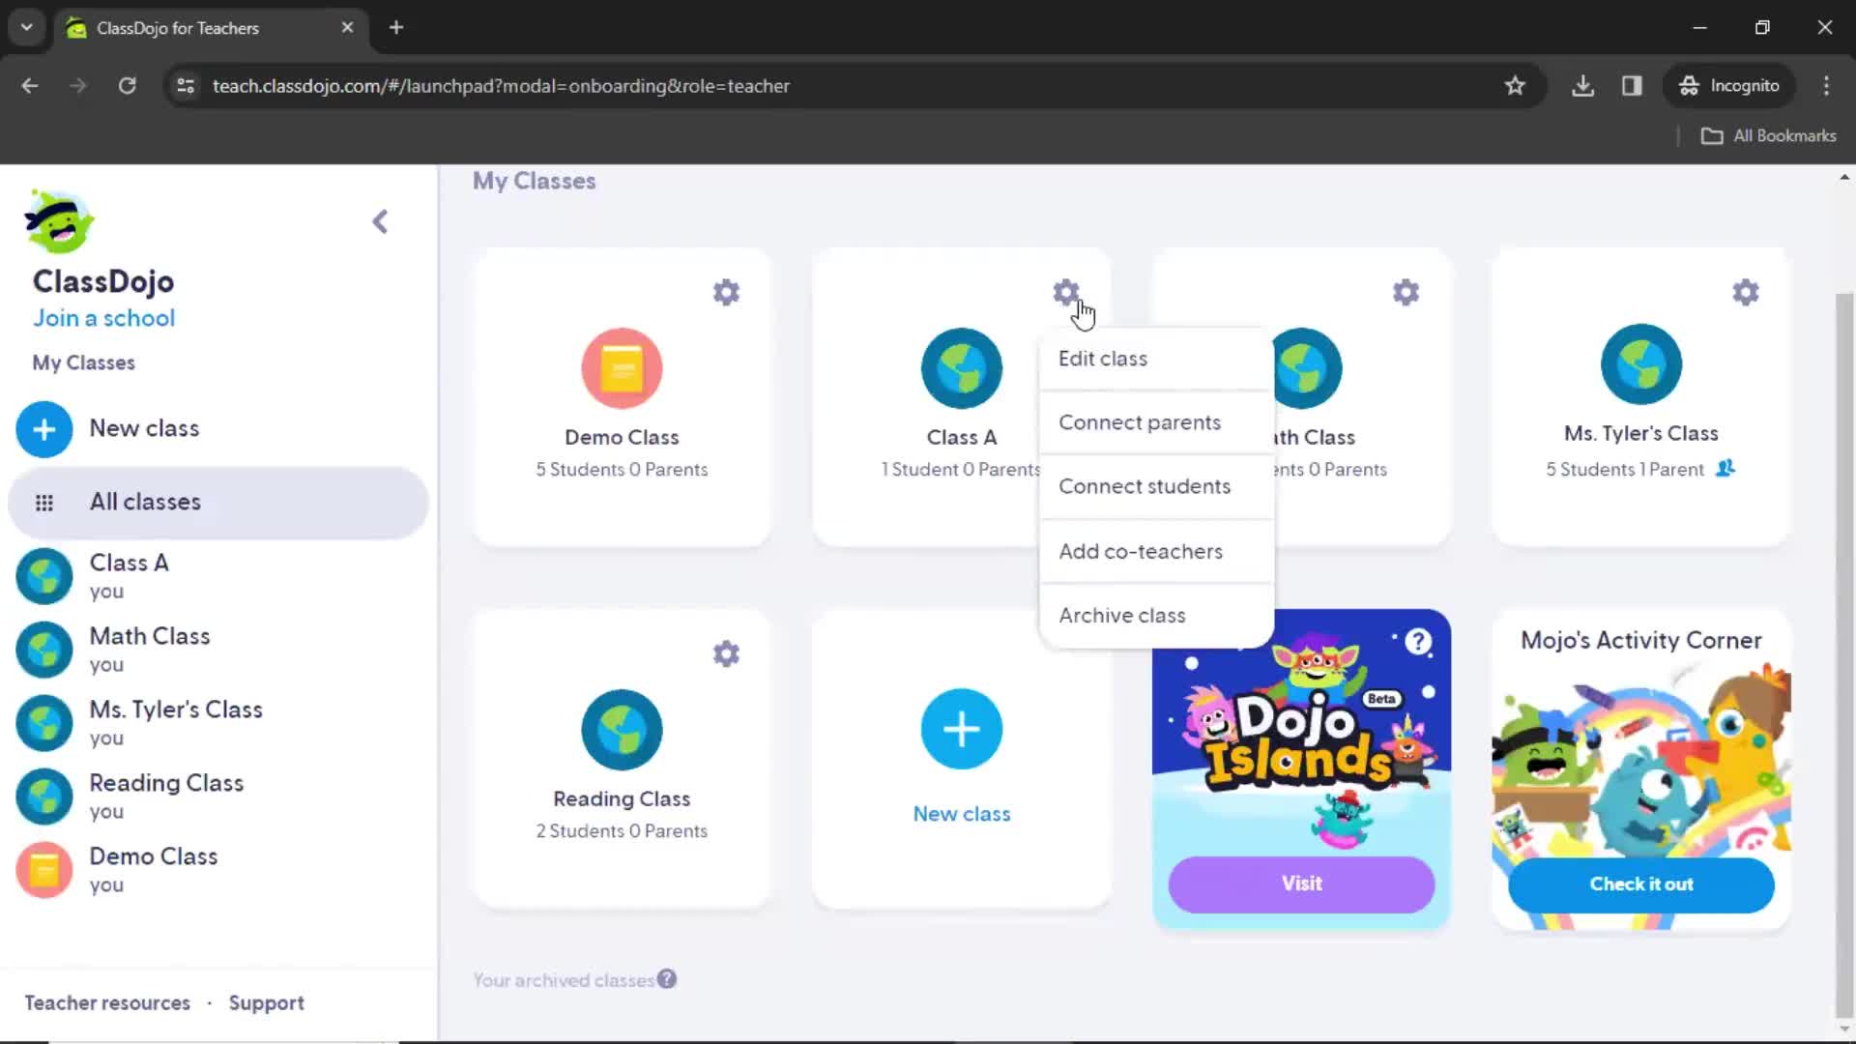The image size is (1856, 1044).
Task: Select Edit class from dropdown menu
Action: coord(1101,359)
